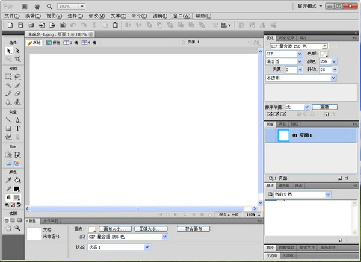The height and width of the screenshot is (262, 361).
Task: Activate the Eyedropper tool
Action: [x=8, y=180]
